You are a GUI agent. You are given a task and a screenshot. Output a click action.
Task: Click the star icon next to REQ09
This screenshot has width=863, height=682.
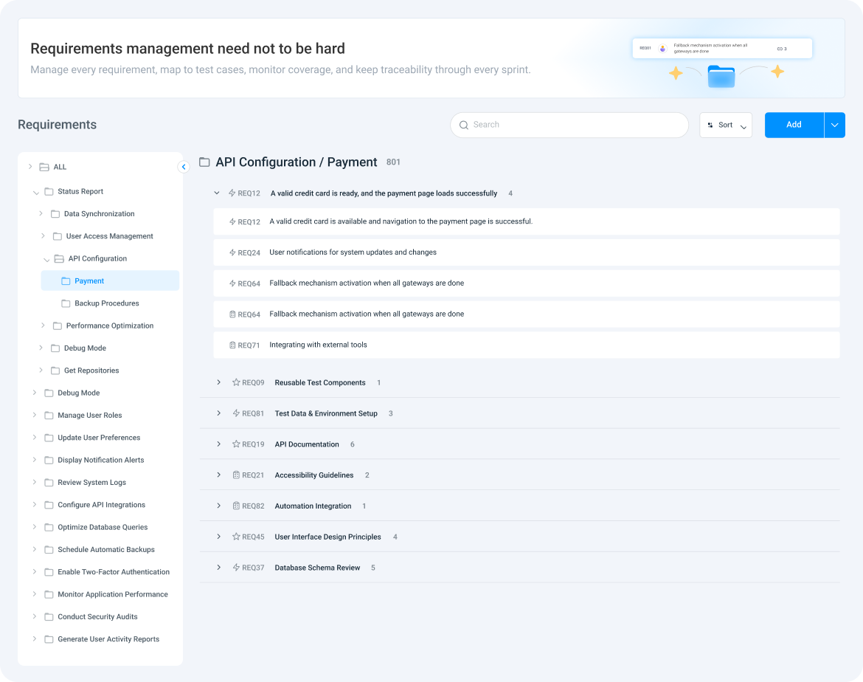click(236, 383)
